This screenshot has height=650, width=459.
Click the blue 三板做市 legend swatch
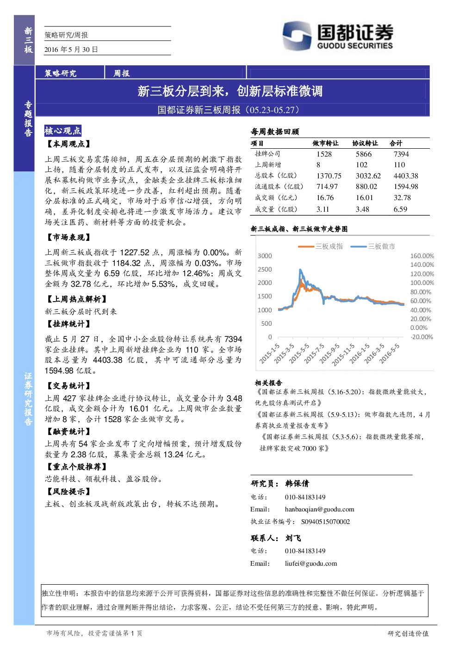pos(359,246)
